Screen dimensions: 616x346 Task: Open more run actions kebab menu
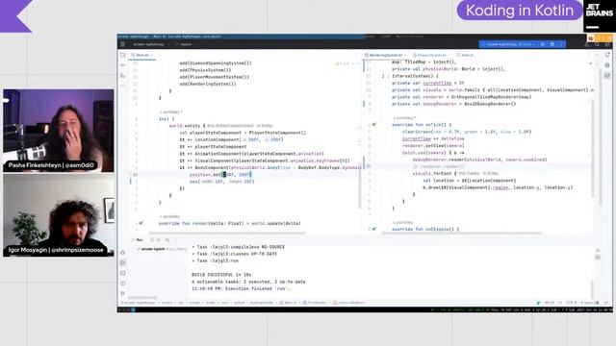tap(562, 44)
